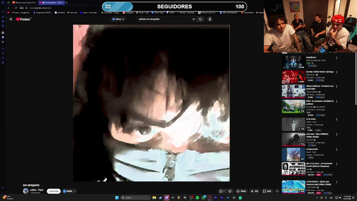Expand the Remix dropdown arrow
The image size is (357, 201).
pos(75,191)
